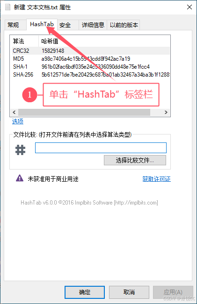Click the hash symbol icon beside comparison field
The height and width of the screenshot is (304, 197).
coord(20,150)
